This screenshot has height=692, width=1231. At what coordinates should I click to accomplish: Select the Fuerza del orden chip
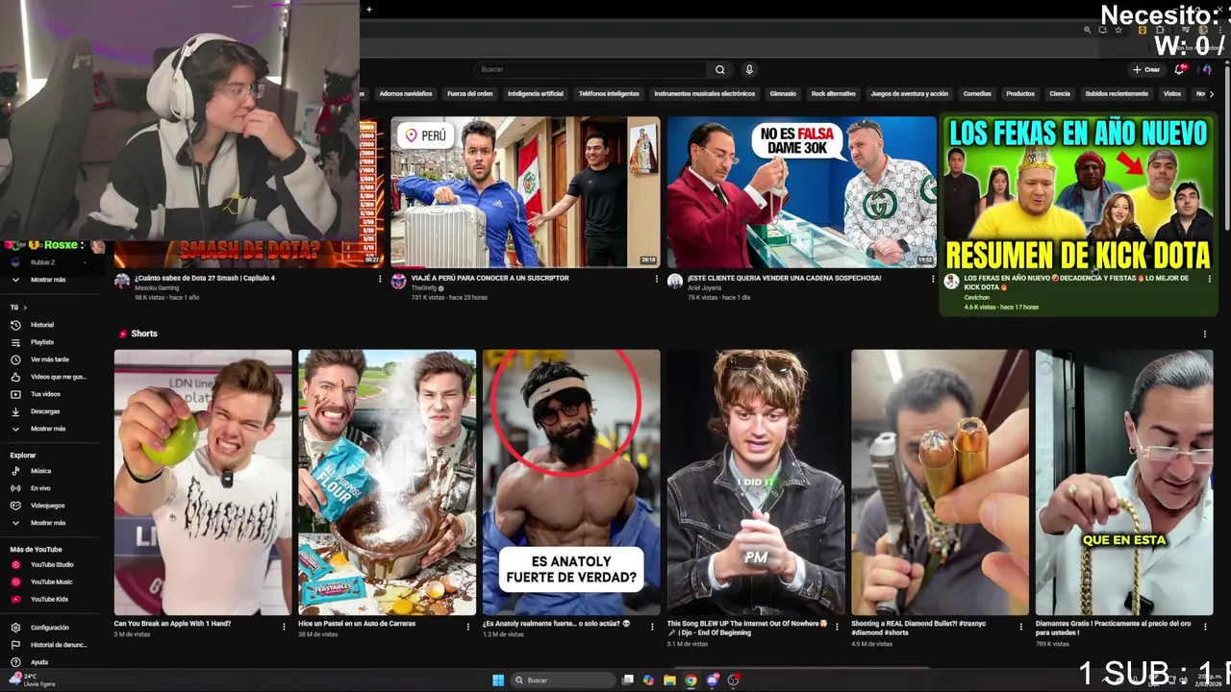pyautogui.click(x=470, y=94)
